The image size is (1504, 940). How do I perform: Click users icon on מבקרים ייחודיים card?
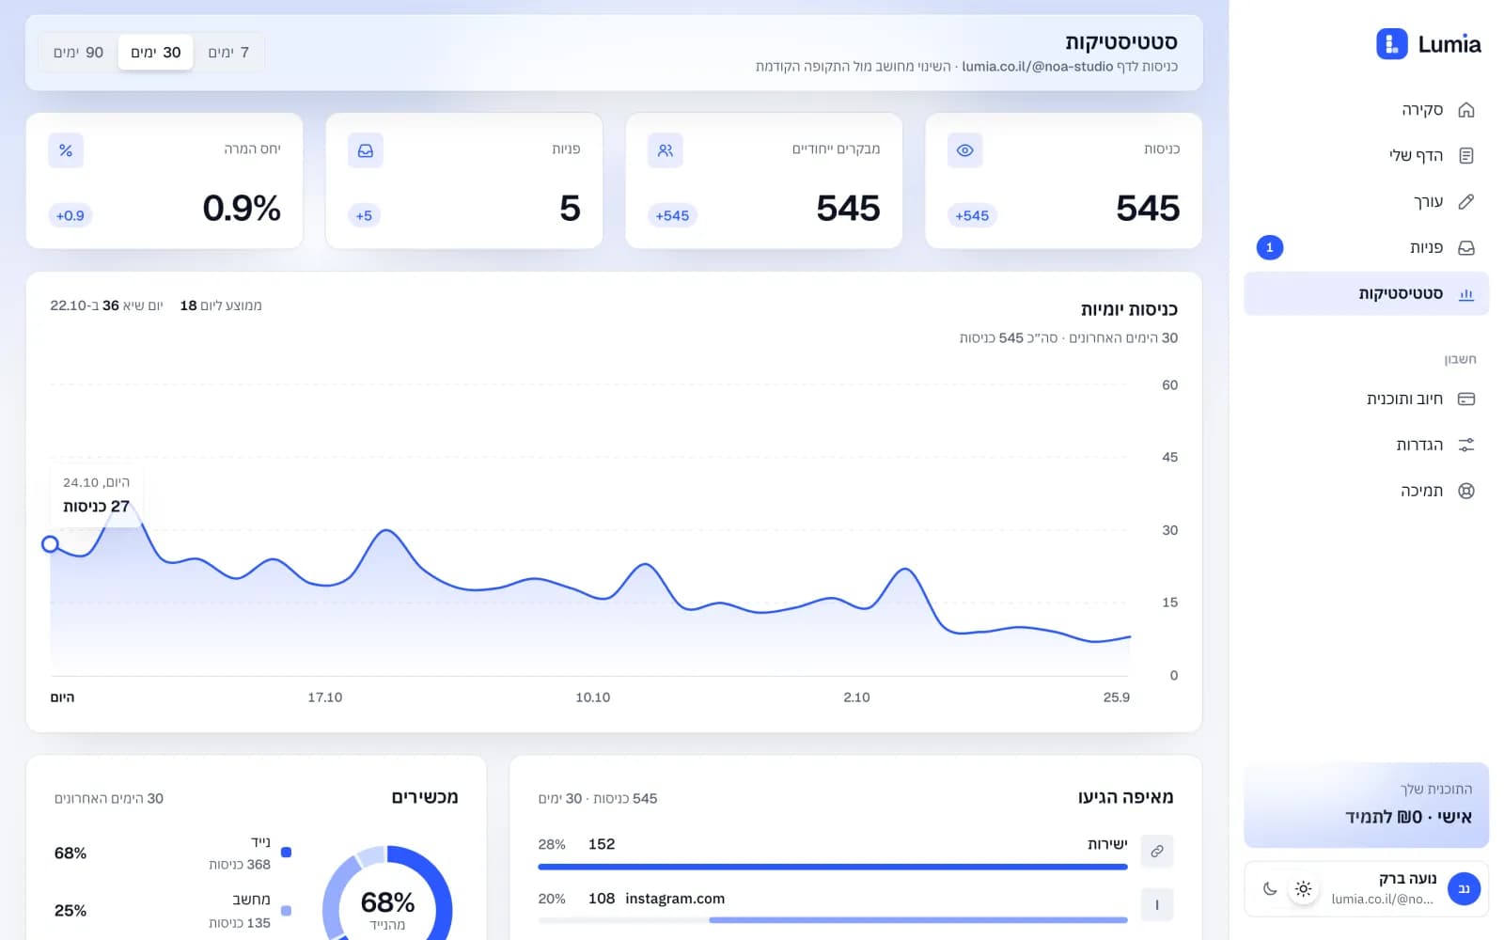click(666, 150)
